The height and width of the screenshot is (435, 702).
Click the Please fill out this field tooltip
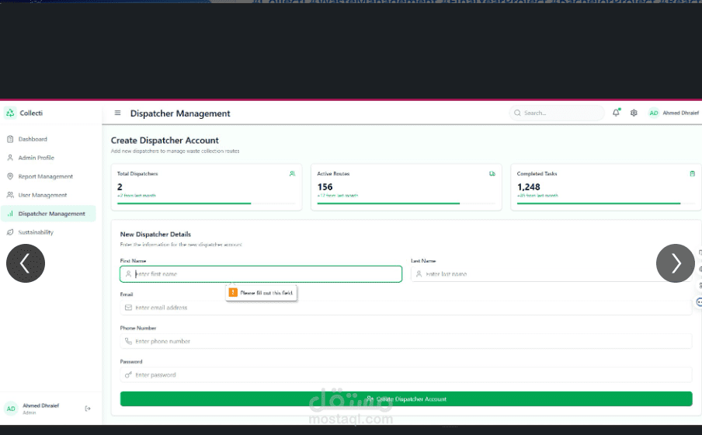261,293
